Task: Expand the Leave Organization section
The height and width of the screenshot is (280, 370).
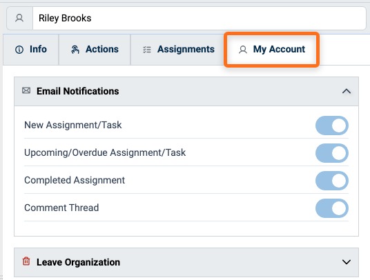Action: click(346, 262)
